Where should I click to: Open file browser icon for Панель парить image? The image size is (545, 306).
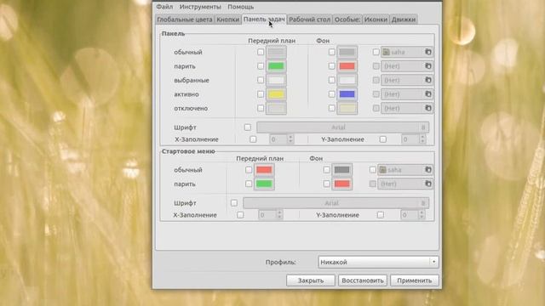click(x=427, y=66)
